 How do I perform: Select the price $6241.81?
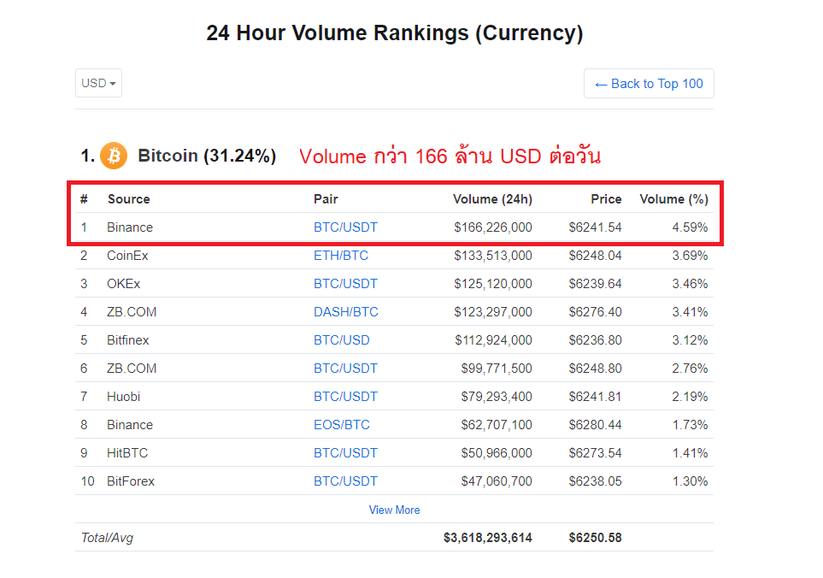[x=595, y=397]
